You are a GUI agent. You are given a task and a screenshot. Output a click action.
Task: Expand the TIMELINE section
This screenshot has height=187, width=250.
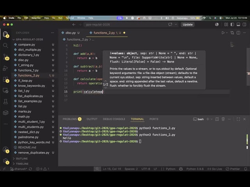tap(22, 164)
